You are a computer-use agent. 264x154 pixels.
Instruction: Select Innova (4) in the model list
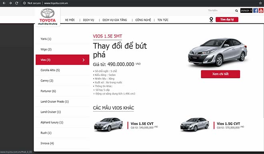coord(62,143)
